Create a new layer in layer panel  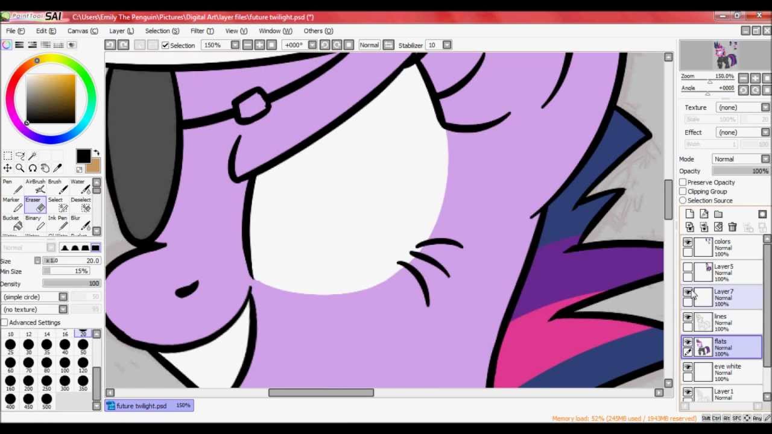point(689,214)
